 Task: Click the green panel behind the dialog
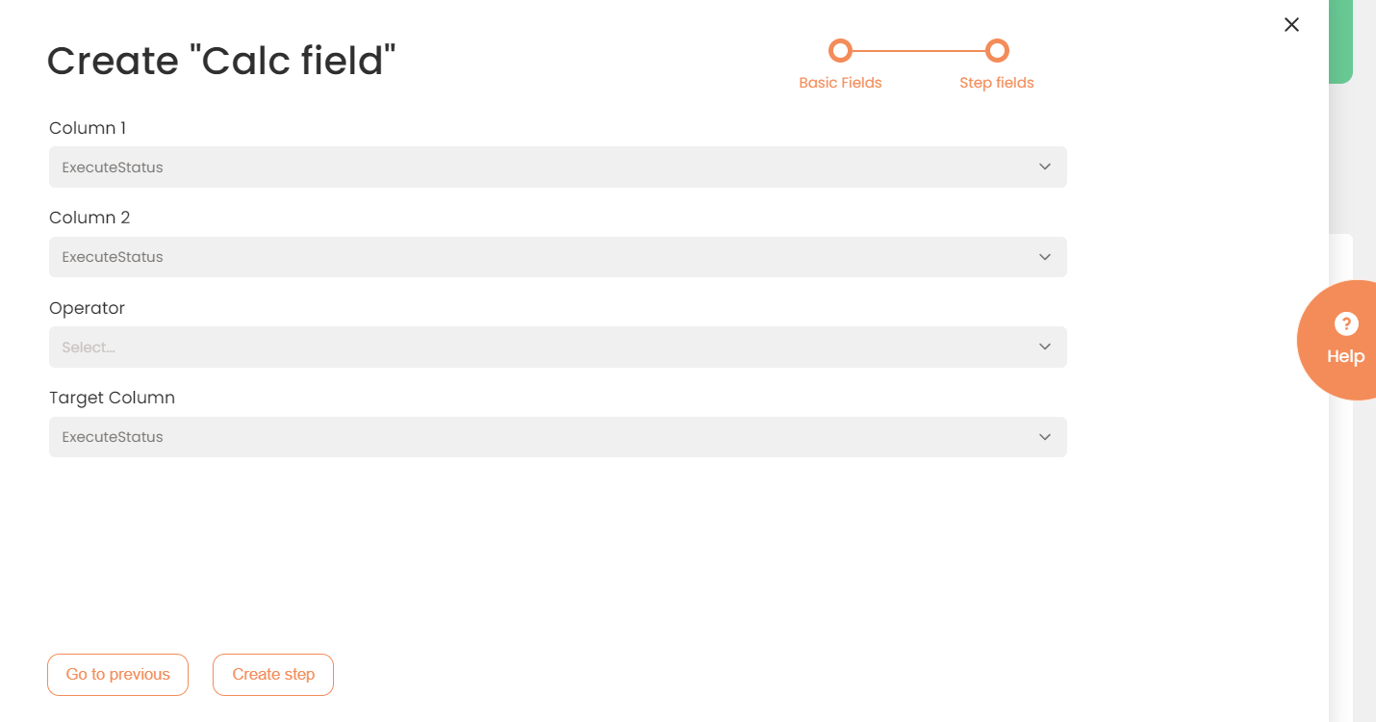1340,41
